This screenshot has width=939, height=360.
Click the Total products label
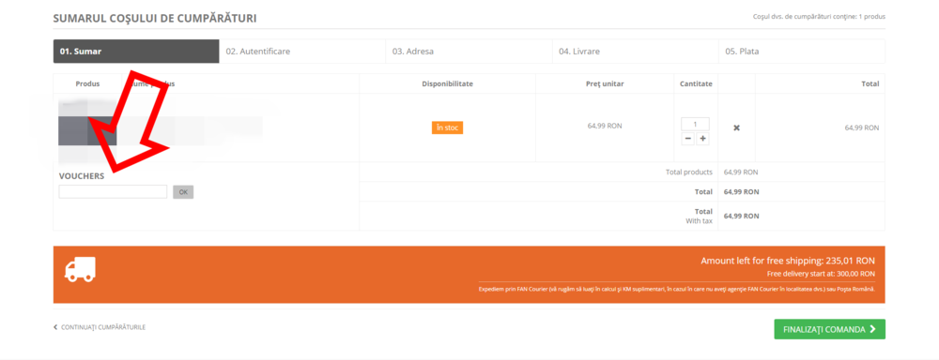(688, 172)
